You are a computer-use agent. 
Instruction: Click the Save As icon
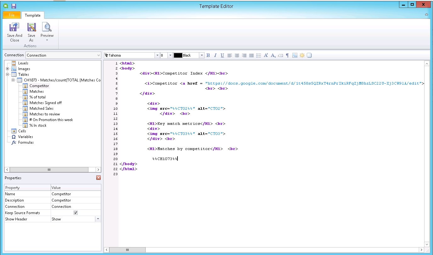click(x=31, y=27)
